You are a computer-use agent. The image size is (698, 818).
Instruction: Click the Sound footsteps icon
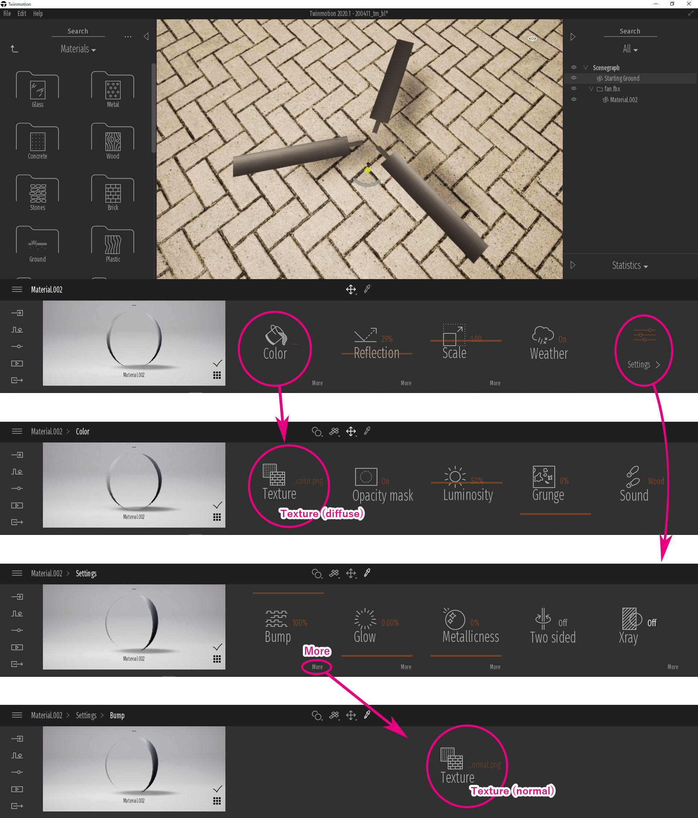tap(633, 477)
